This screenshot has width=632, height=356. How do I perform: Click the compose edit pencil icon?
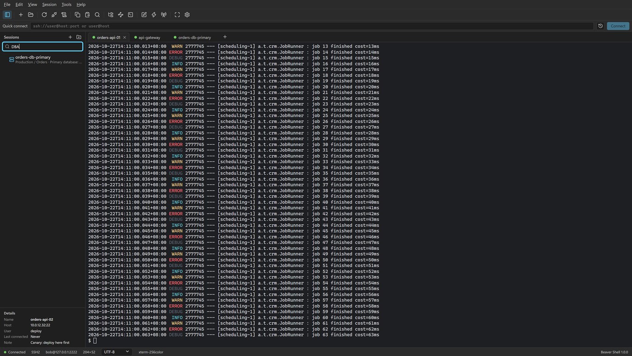144,15
